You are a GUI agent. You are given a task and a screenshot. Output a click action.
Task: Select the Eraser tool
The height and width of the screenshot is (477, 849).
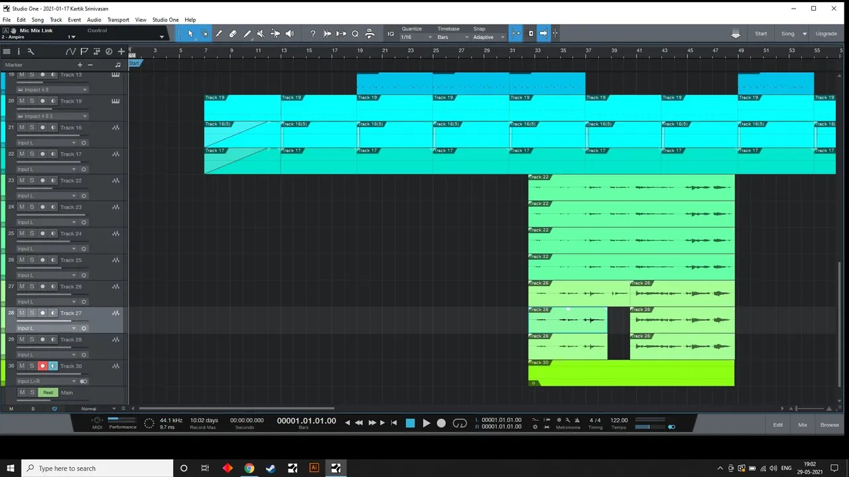tap(233, 34)
